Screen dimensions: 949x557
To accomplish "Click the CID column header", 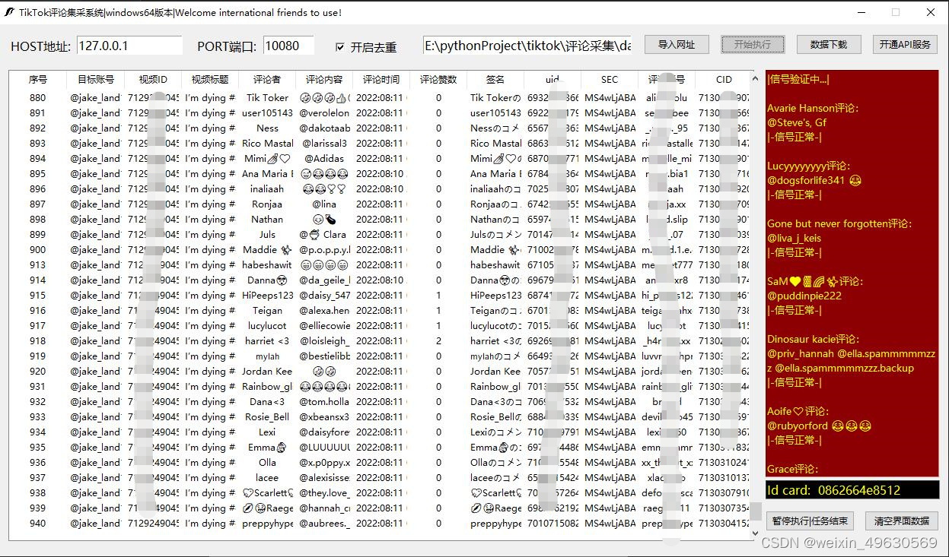I will [724, 79].
